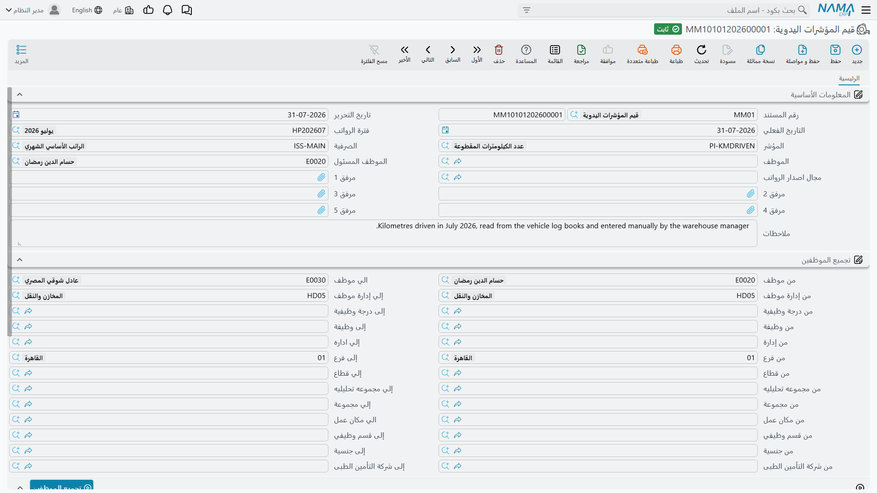Click attachment paperclip for مرفق 1
Screen dimensions: 877x493
pos(322,177)
